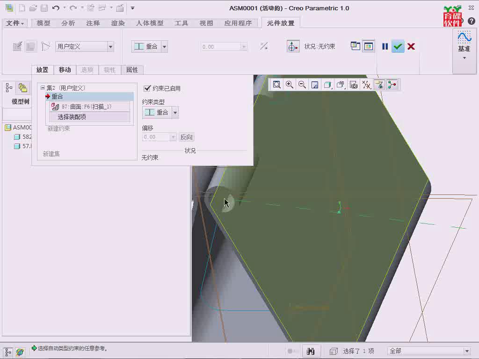
Task: Select the 582 part in model tree
Action: point(23,137)
